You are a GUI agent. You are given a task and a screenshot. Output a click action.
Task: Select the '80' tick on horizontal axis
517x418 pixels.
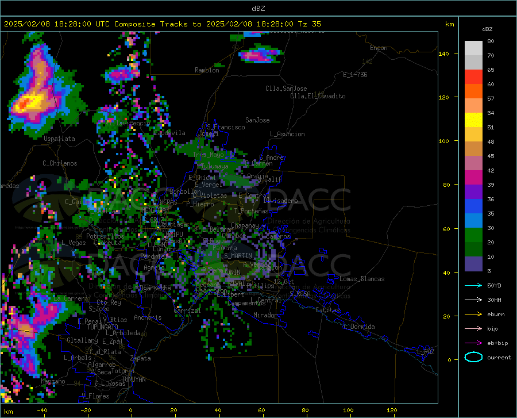point(305,411)
